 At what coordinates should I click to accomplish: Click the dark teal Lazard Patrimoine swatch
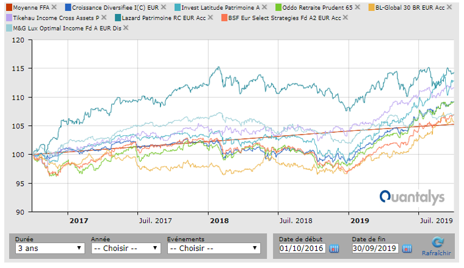pyautogui.click(x=118, y=18)
